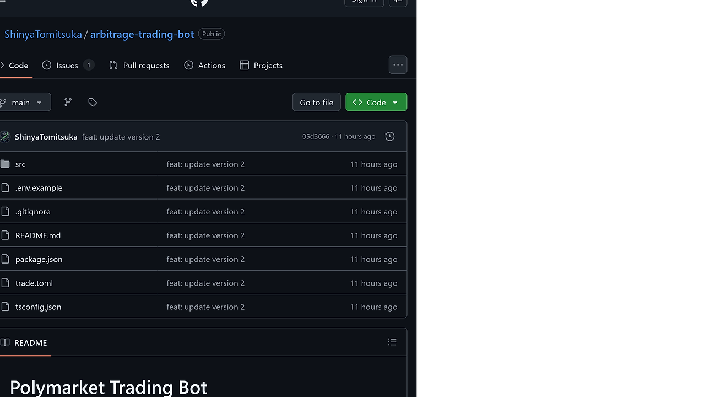Click the .gitignore file icon
The height and width of the screenshot is (397, 705).
click(x=5, y=211)
